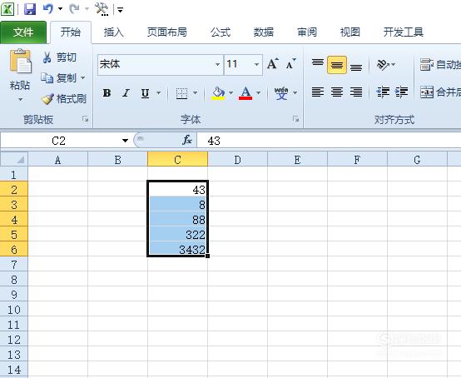This screenshot has width=461, height=378.
Task: Expand the 粘贴 paste options arrow
Action: [x=20, y=99]
